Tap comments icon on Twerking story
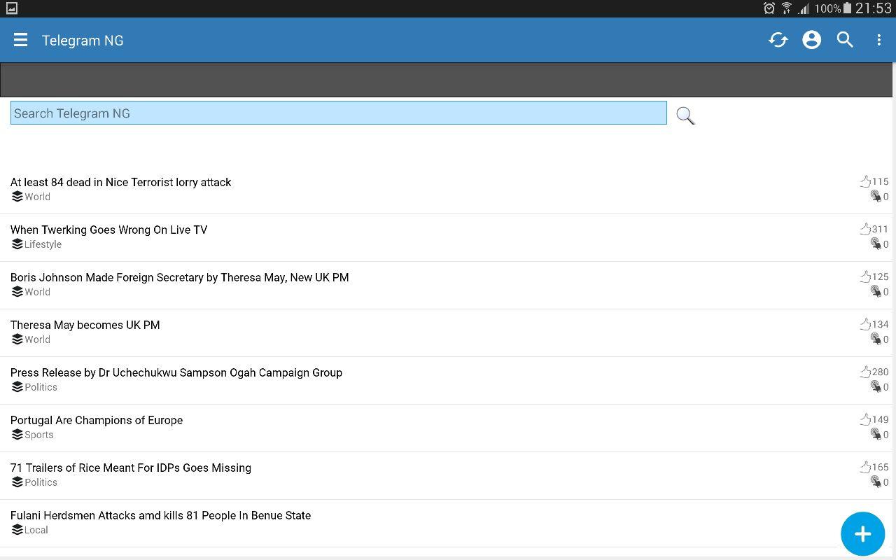This screenshot has height=560, width=896. 876,244
